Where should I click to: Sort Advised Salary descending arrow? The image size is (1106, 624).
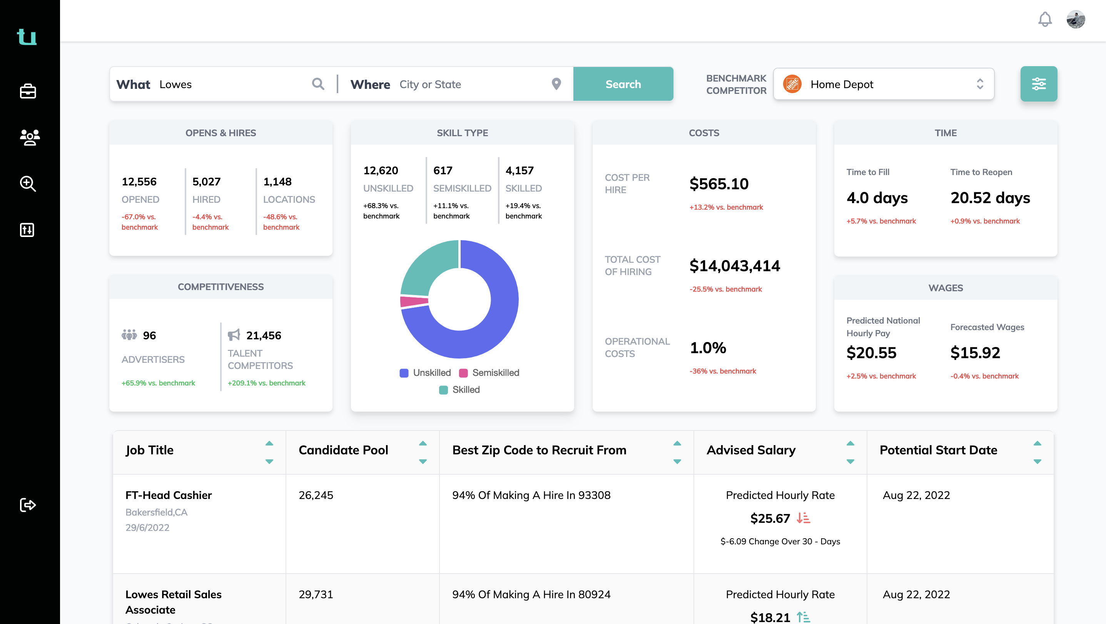(x=850, y=462)
